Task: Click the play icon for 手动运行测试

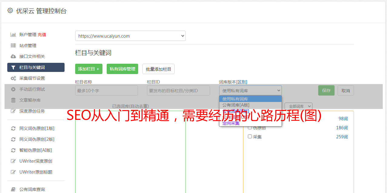Action: click(13, 89)
